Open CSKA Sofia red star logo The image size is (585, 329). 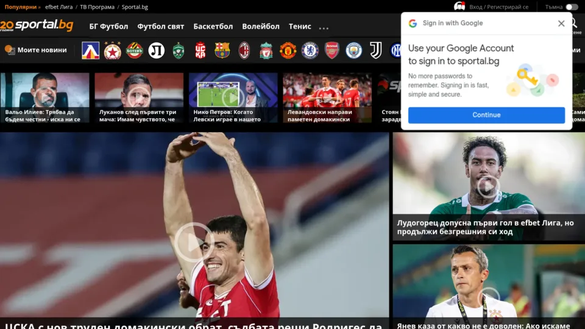112,51
